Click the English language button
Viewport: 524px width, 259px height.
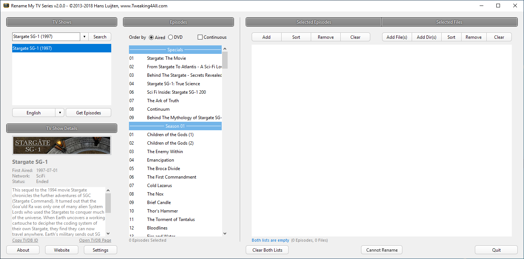point(34,113)
